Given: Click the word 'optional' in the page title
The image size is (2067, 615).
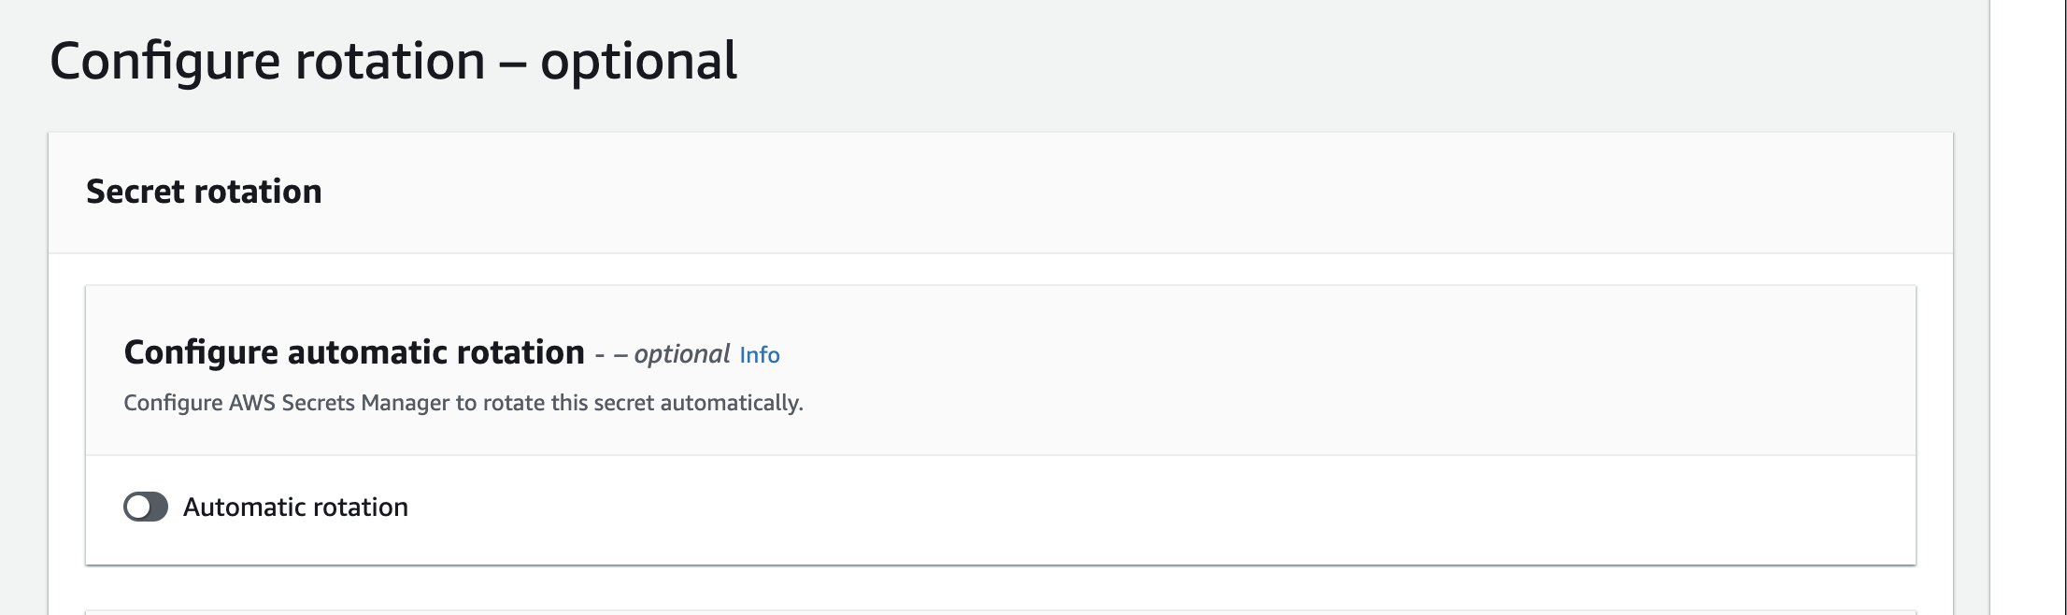Looking at the screenshot, I should click(639, 62).
